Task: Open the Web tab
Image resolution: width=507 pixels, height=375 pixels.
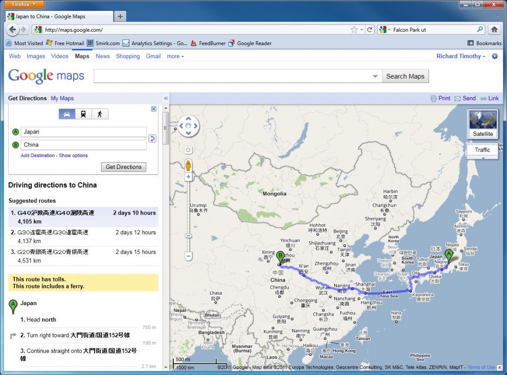Action: (15, 56)
